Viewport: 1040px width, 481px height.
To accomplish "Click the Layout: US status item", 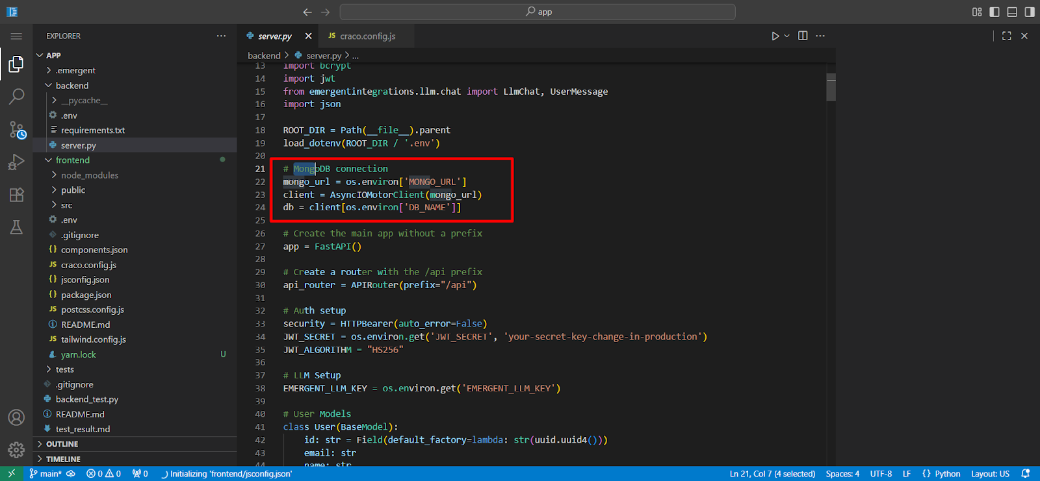I will coord(990,474).
